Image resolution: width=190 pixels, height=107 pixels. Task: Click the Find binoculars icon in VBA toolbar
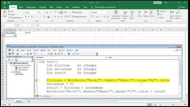click(31, 54)
